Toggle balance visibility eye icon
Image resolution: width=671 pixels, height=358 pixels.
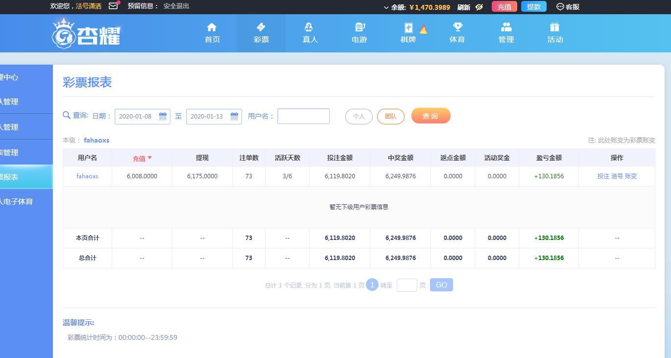point(479,7)
